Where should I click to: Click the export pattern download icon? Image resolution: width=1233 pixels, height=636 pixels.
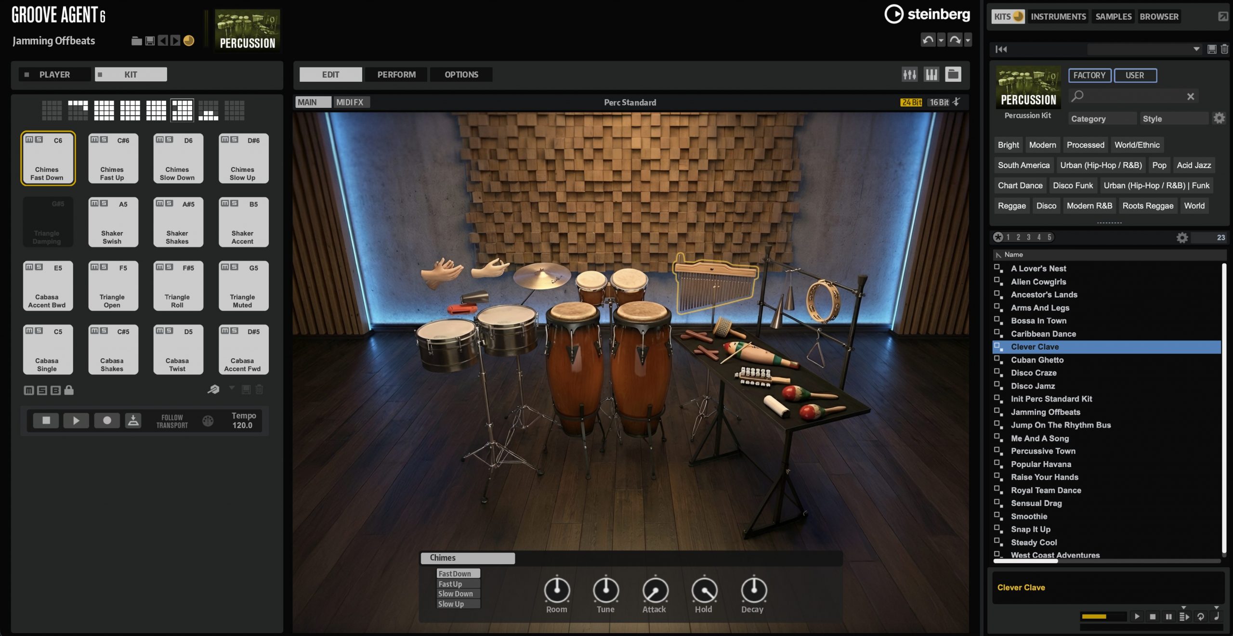133,420
